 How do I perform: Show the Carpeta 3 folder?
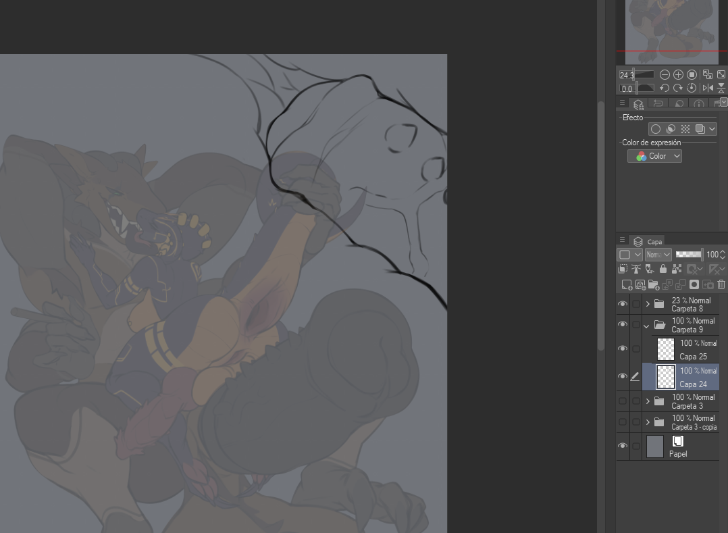pos(623,401)
